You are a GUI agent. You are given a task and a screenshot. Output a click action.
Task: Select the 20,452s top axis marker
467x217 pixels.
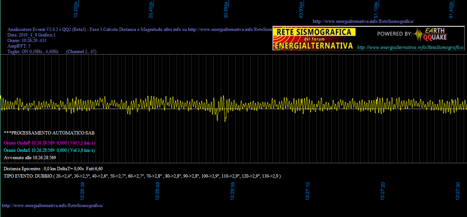tap(151, 10)
